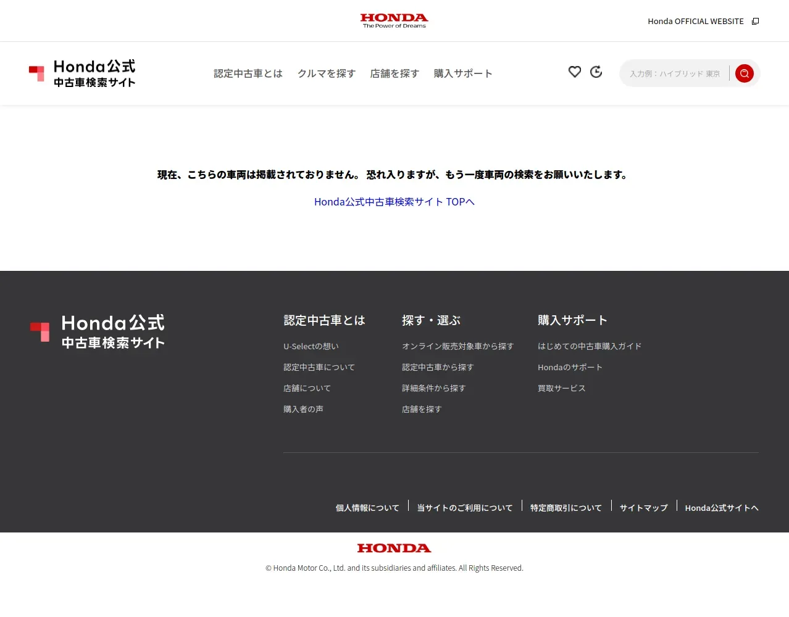Open オンライン販売対象車から探す link
789x617 pixels.
click(x=457, y=346)
